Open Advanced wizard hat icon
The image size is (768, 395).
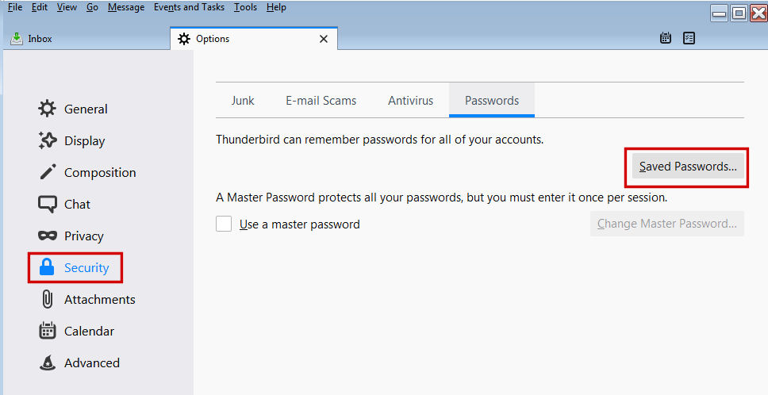click(48, 362)
